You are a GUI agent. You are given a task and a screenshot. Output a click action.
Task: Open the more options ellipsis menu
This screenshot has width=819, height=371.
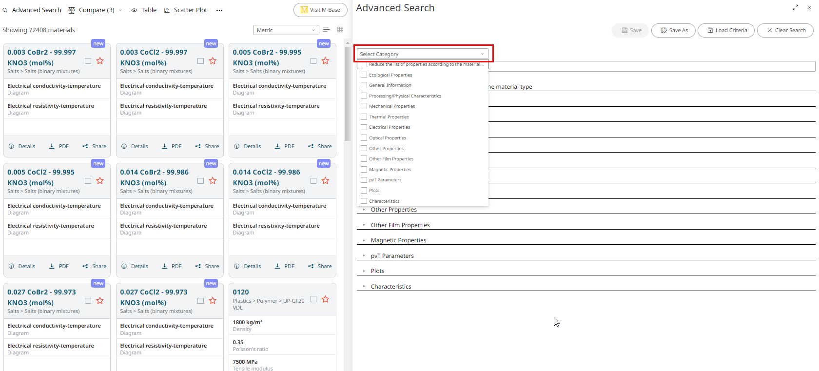coord(219,10)
